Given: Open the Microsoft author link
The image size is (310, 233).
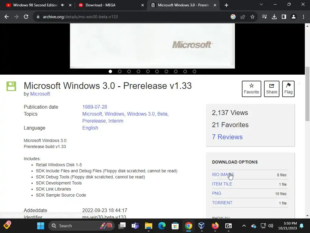Looking at the screenshot, I should coord(40,94).
